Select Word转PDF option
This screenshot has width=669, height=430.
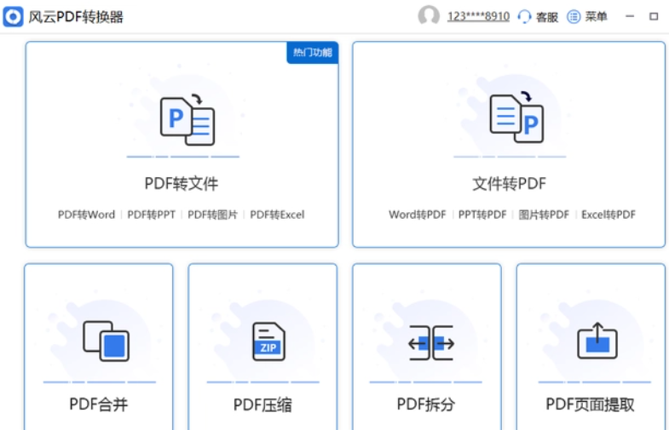coord(417,215)
